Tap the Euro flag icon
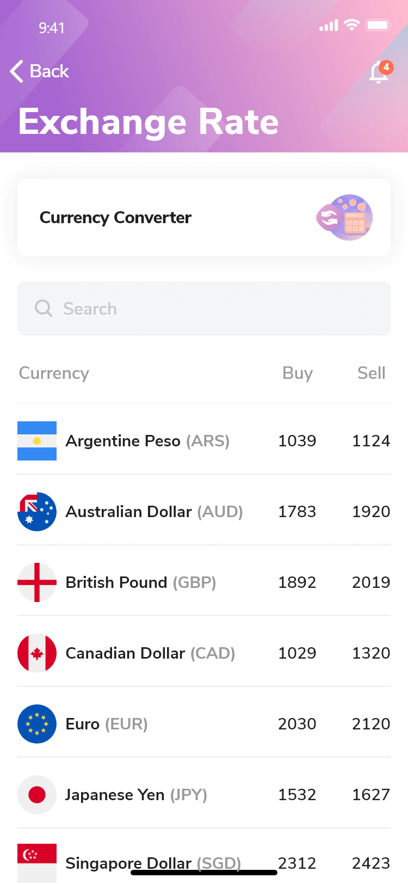Image resolution: width=408 pixels, height=884 pixels. [37, 724]
